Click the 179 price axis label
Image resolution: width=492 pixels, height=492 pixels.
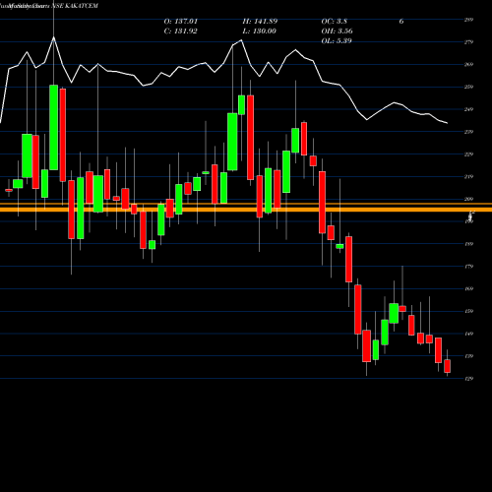[468, 267]
